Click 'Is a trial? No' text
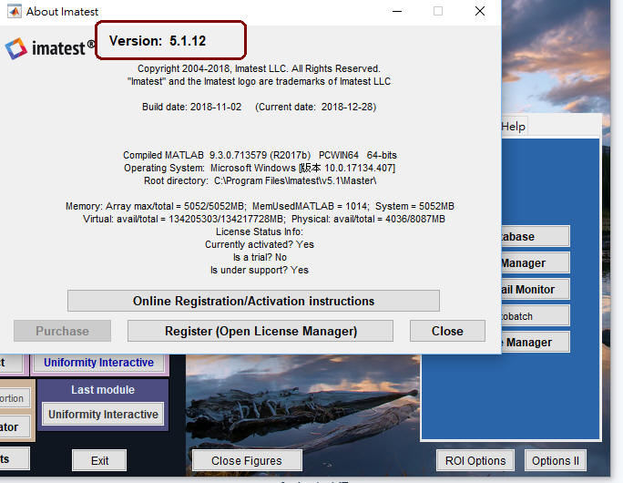This screenshot has width=623, height=483. point(260,257)
